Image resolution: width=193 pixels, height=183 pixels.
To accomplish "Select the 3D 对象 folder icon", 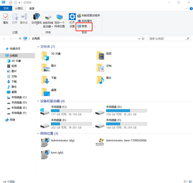I will 45,56.
